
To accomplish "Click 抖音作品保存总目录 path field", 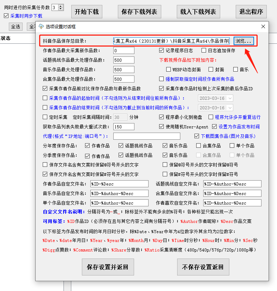I will [x=171, y=41].
